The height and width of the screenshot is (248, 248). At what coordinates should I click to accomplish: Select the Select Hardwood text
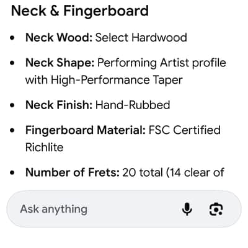[141, 38]
